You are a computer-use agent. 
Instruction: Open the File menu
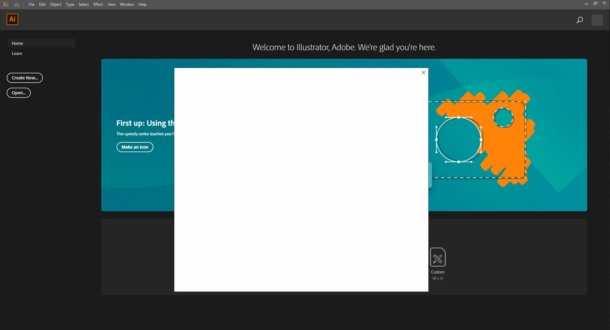[x=31, y=4]
